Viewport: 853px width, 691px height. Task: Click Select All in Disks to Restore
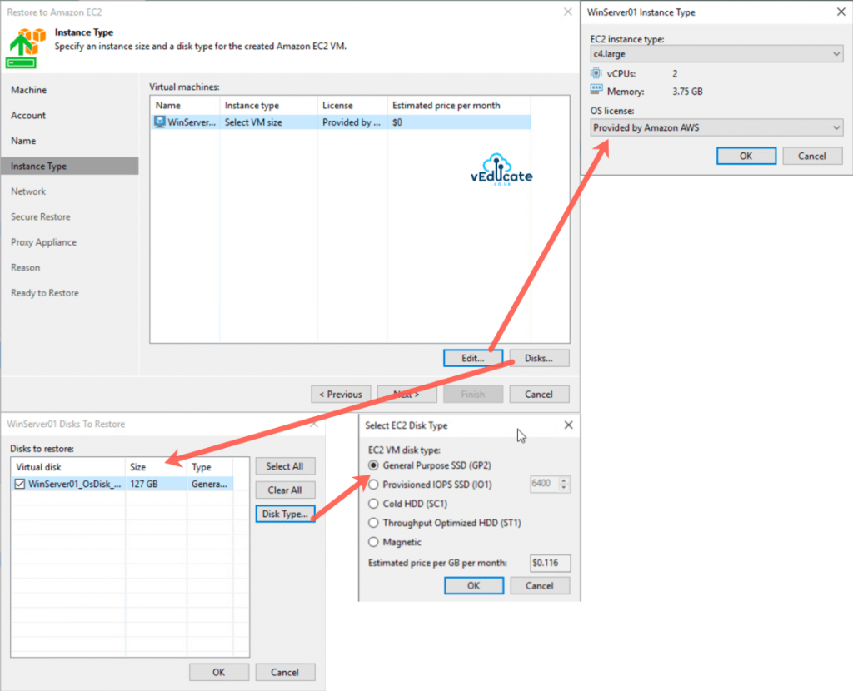(285, 465)
